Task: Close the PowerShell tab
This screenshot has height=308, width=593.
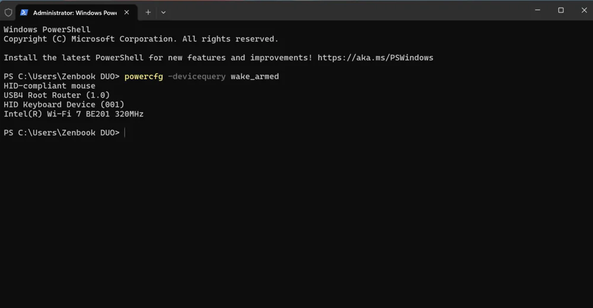Action: (x=127, y=12)
